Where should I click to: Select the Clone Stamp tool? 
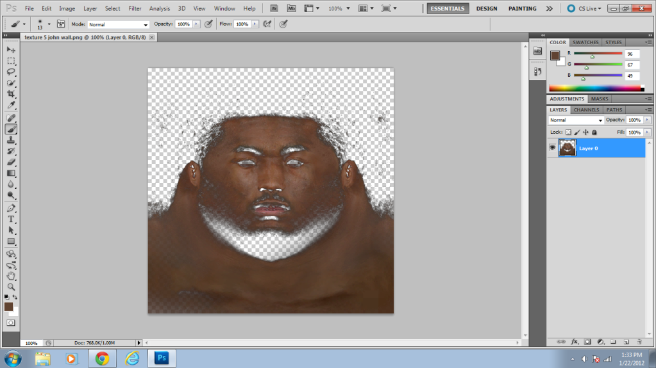(x=11, y=140)
